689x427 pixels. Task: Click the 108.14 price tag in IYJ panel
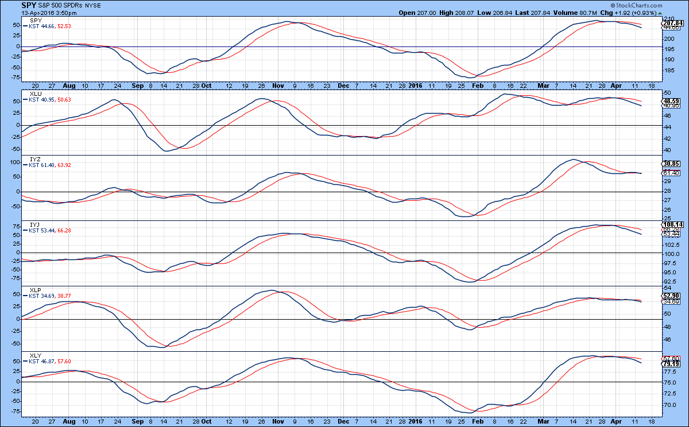(673, 225)
